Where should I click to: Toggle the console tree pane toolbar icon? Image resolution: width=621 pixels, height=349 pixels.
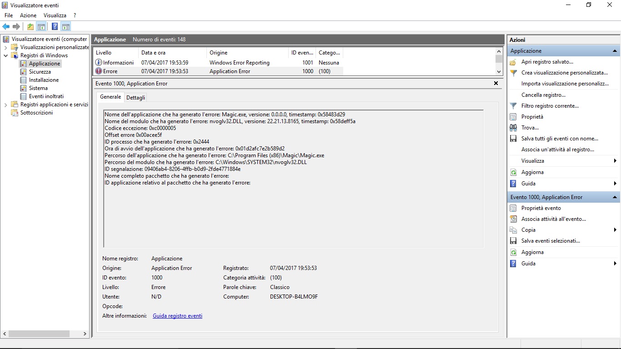(x=41, y=26)
